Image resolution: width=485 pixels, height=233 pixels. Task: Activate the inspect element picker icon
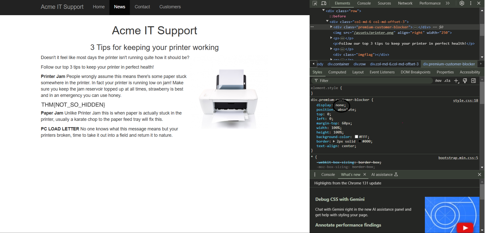(315, 3)
